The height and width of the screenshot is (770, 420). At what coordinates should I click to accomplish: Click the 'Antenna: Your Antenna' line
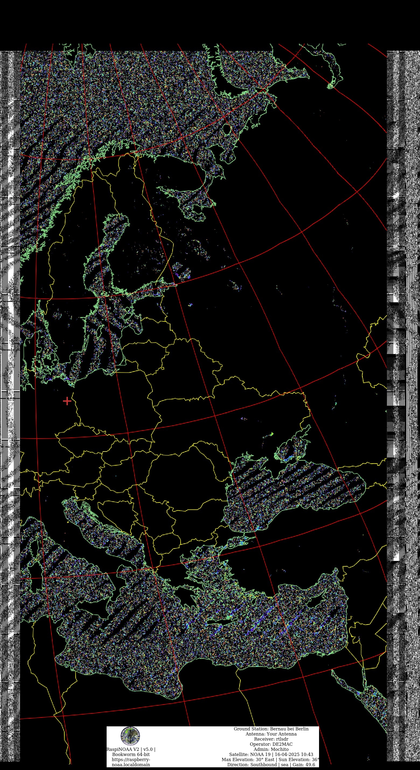[271, 734]
